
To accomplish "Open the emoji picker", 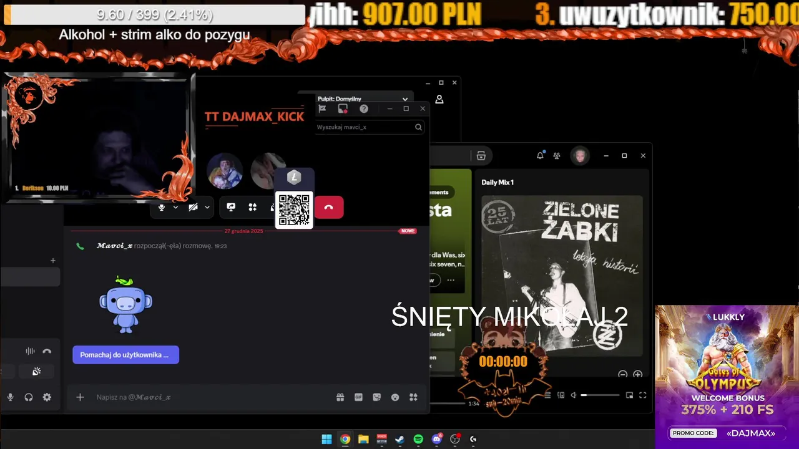I will (x=395, y=397).
